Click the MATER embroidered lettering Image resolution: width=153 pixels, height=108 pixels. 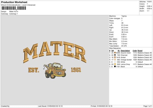55,52
